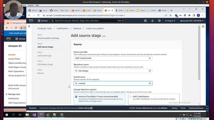This screenshot has width=214, height=120.
Task: Show hidden tray icons chevron
Action: tap(181, 115)
